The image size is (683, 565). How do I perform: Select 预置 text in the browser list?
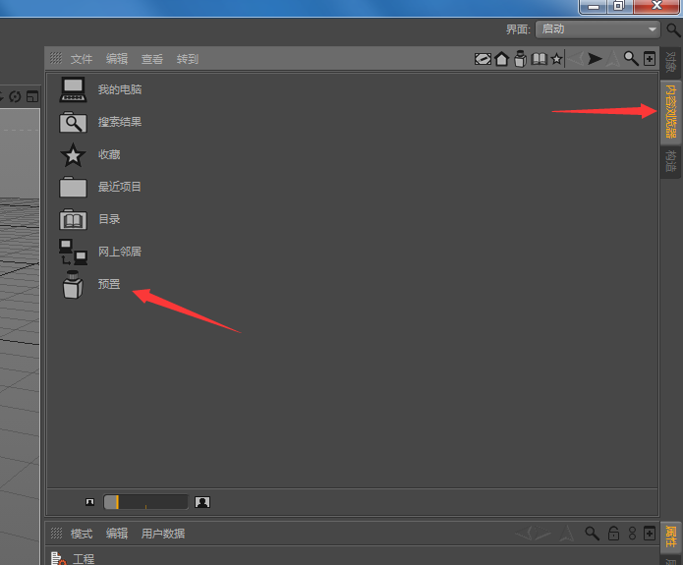[x=109, y=284]
